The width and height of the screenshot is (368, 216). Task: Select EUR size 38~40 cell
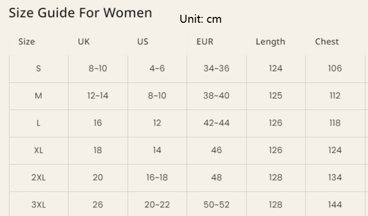tap(216, 96)
